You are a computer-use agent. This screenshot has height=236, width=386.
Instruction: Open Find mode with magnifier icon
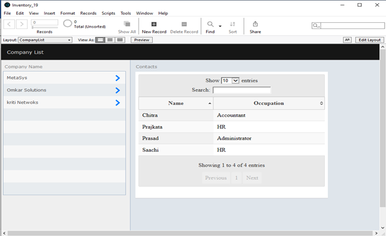tap(210, 24)
